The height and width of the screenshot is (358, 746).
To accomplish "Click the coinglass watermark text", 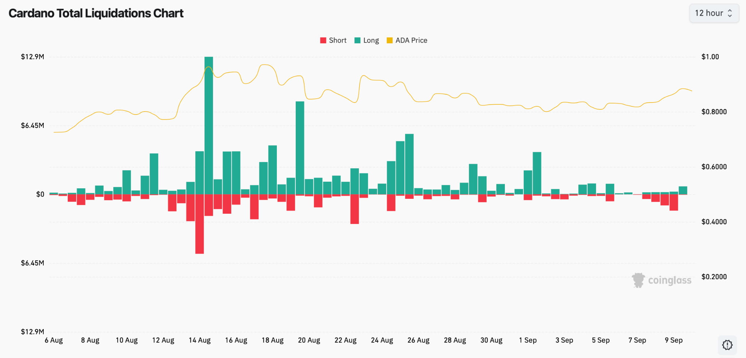I will click(x=670, y=280).
